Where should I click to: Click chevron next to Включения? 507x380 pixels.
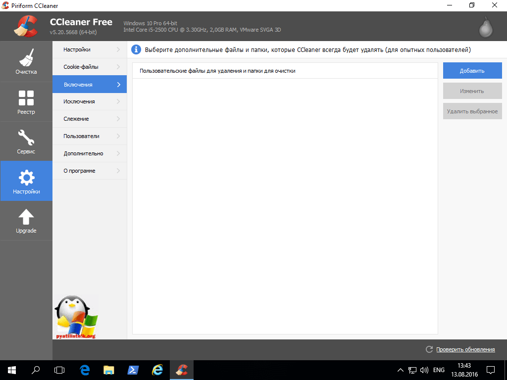coord(118,84)
